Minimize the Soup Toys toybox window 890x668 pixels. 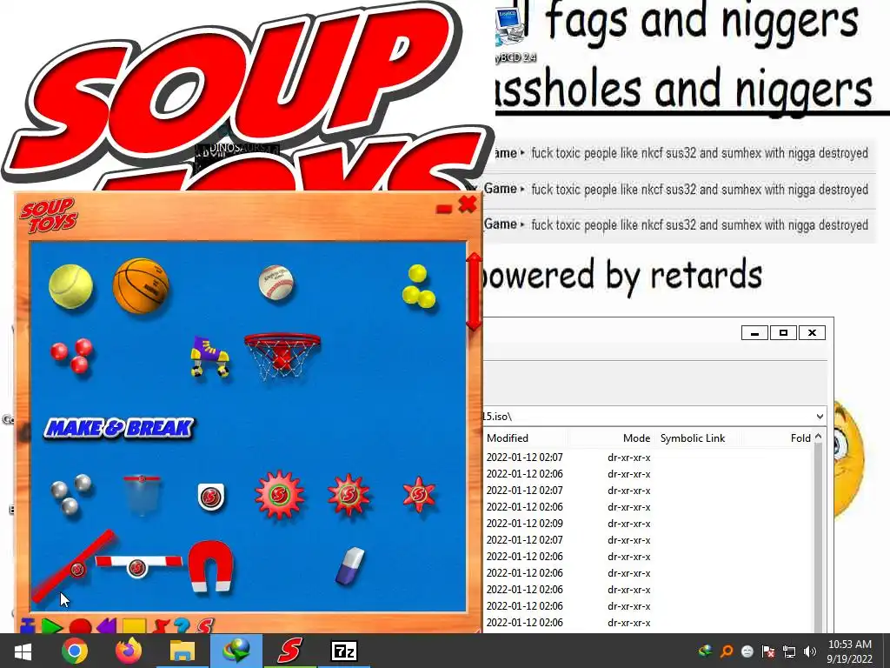(444, 209)
